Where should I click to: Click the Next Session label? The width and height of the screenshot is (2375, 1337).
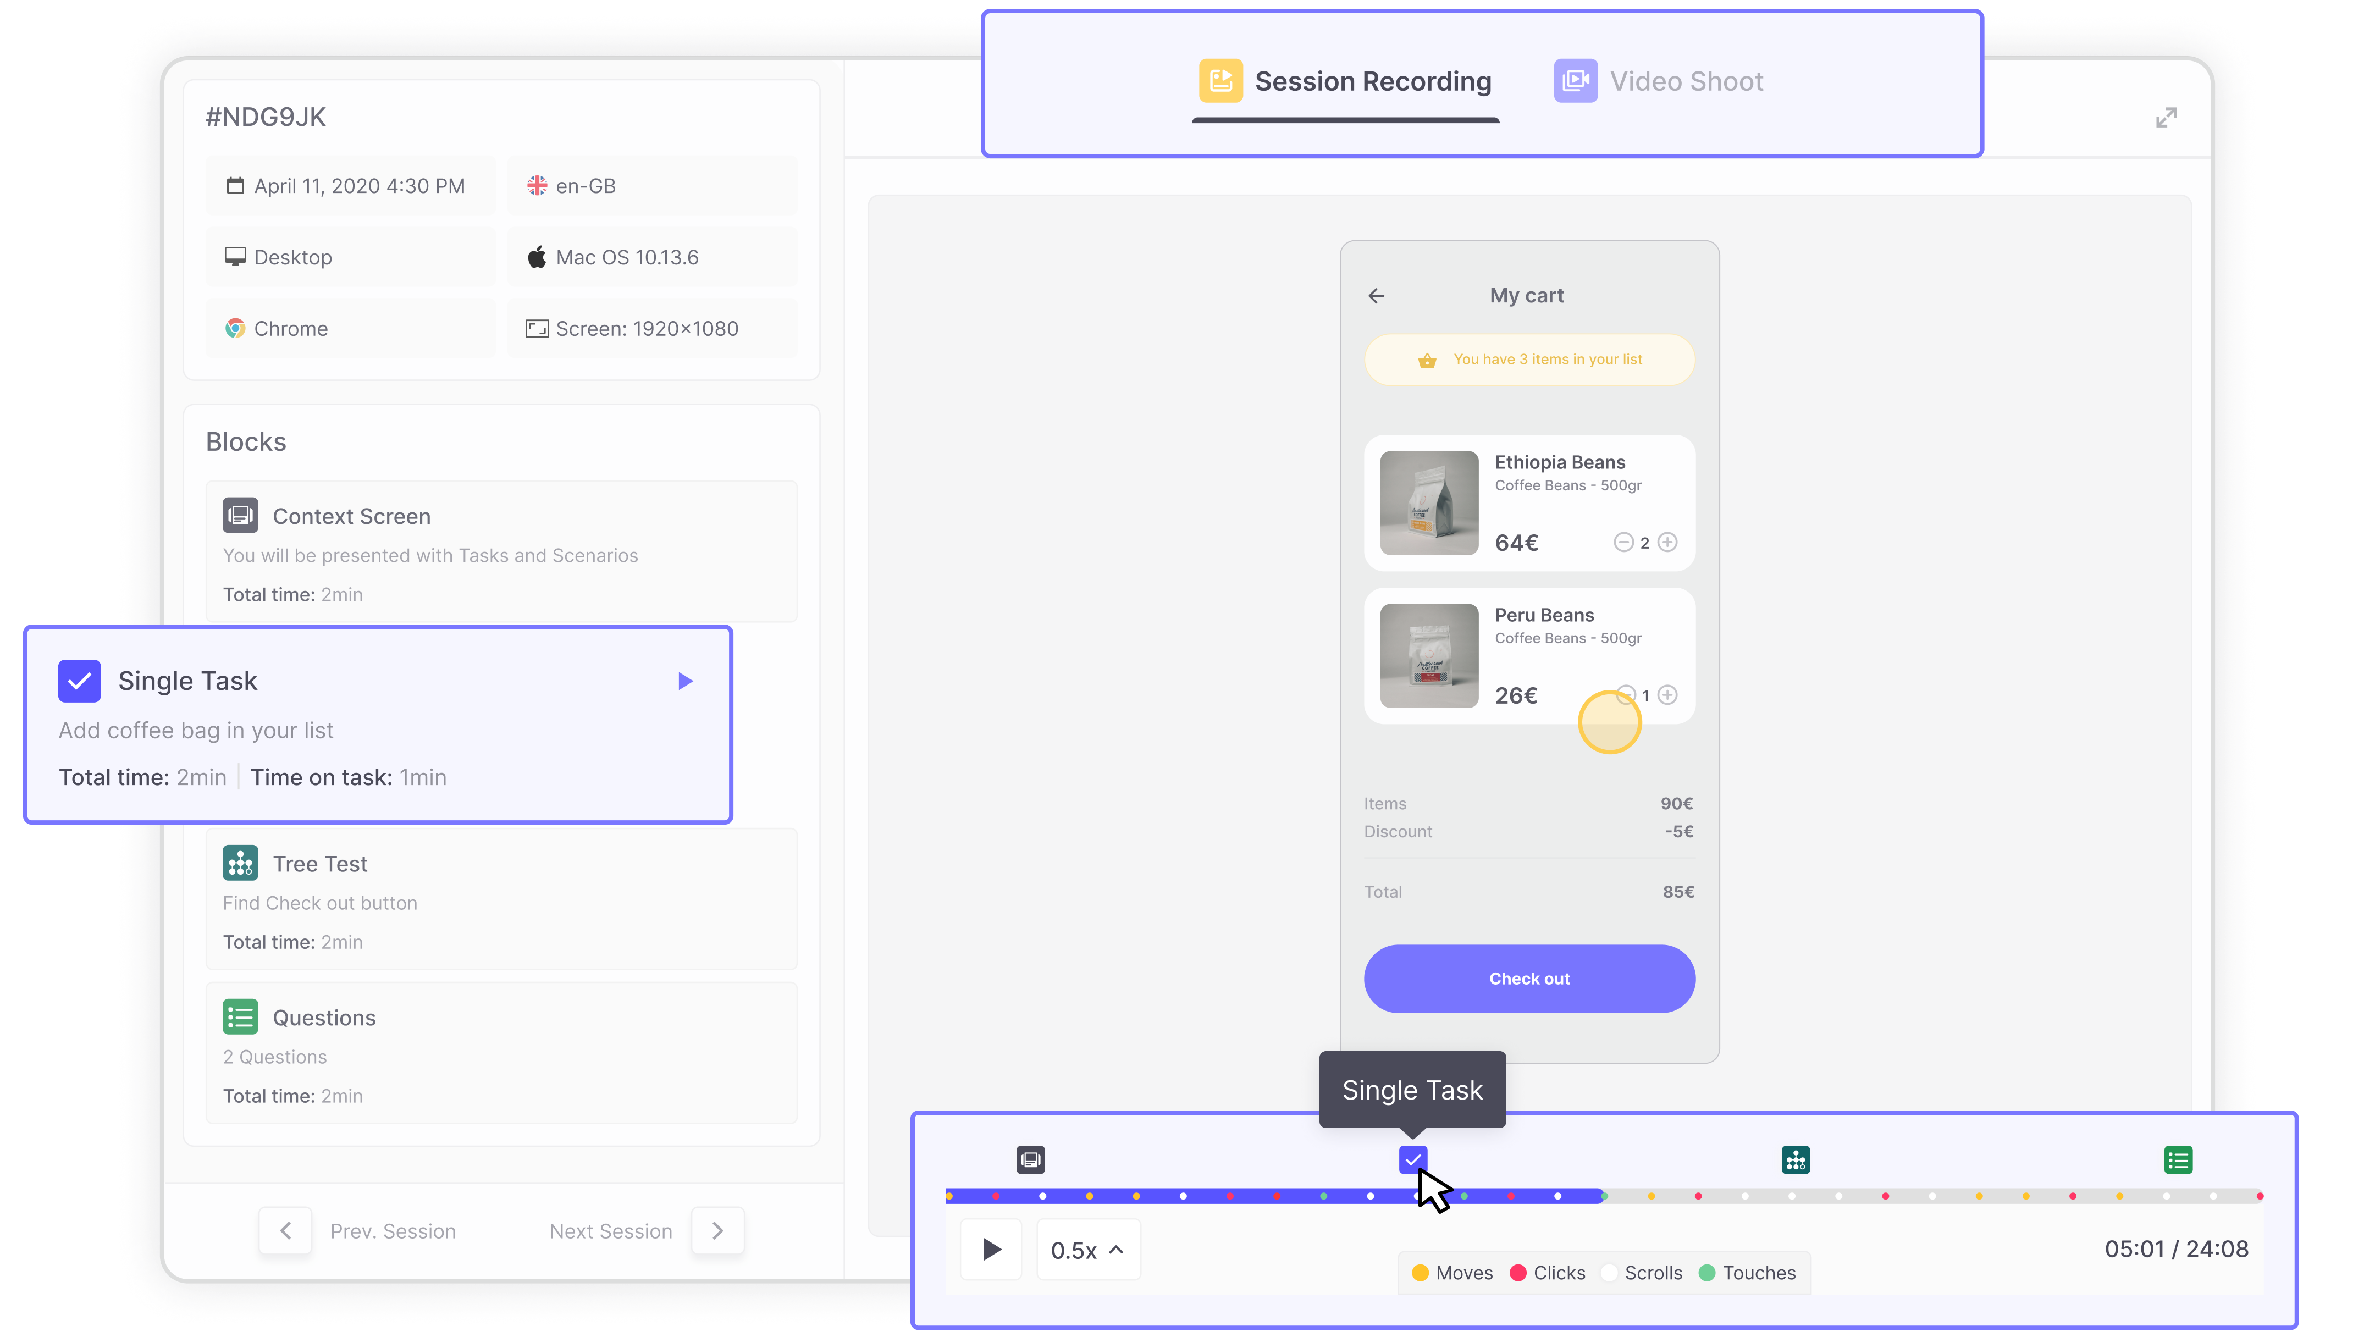point(610,1231)
